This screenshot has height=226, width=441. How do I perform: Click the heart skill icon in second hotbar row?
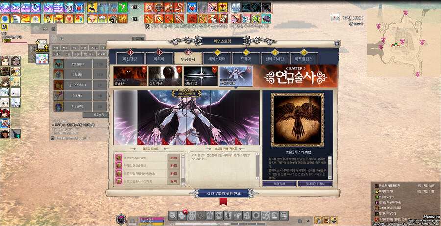point(69,19)
